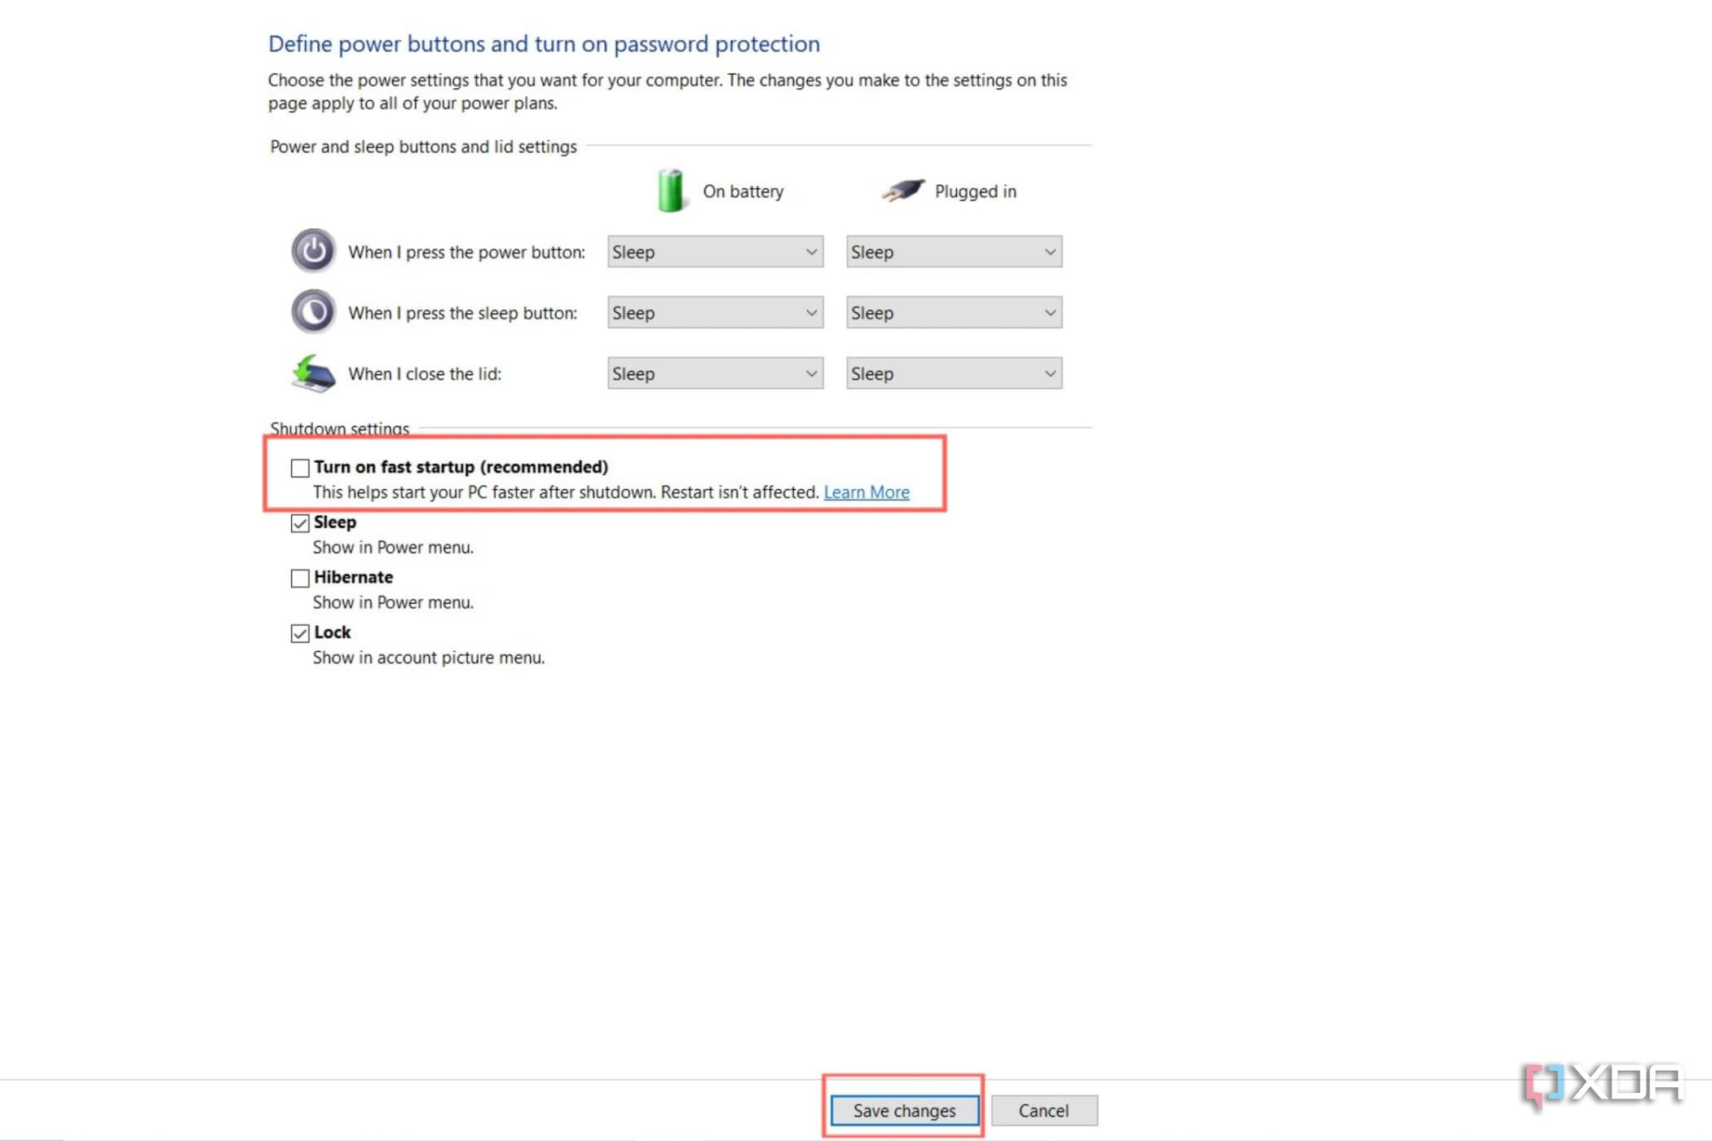Open the sleep button On battery dropdown
The height and width of the screenshot is (1141, 1712).
coord(714,311)
